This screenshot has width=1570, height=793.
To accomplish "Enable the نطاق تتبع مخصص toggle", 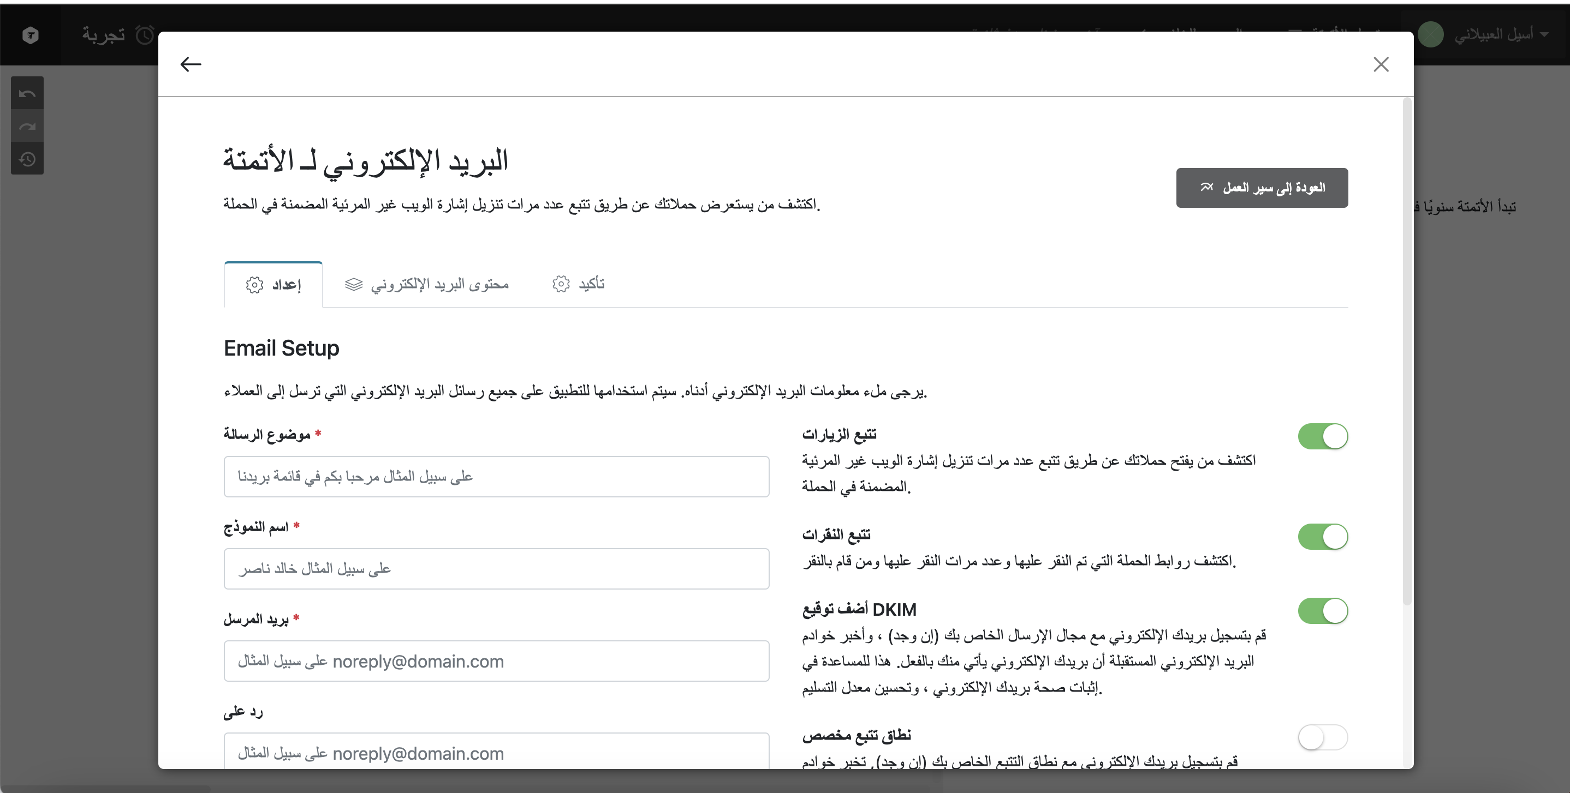I will (x=1322, y=737).
